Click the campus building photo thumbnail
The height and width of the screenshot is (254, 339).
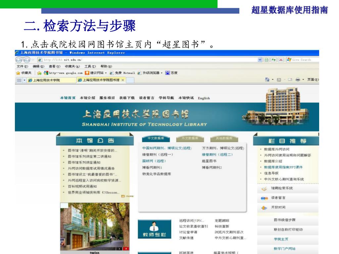point(95,227)
